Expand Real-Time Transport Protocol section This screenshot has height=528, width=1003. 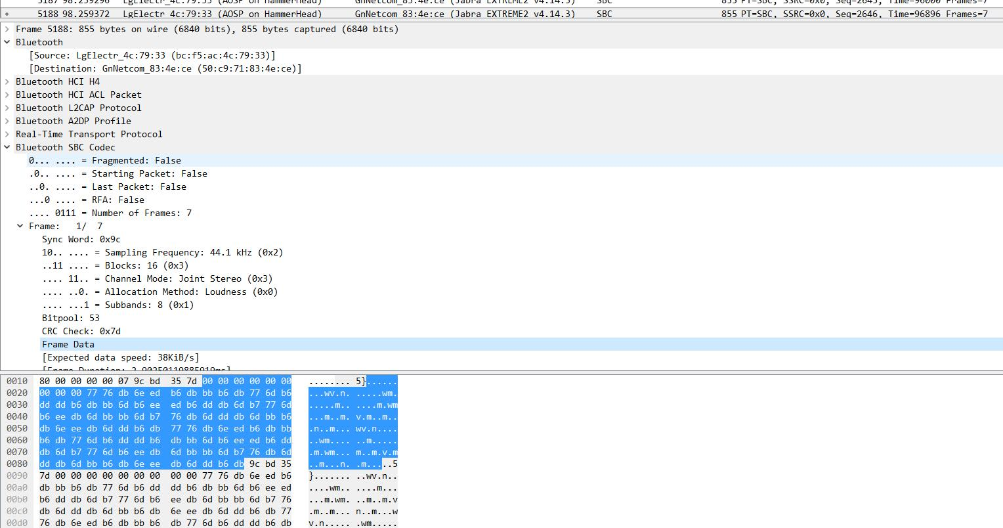click(x=7, y=134)
